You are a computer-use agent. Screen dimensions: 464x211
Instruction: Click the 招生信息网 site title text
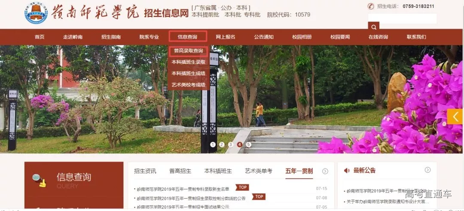(x=166, y=13)
